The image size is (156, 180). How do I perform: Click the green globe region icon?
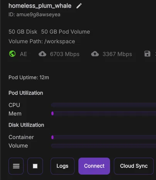point(12,54)
